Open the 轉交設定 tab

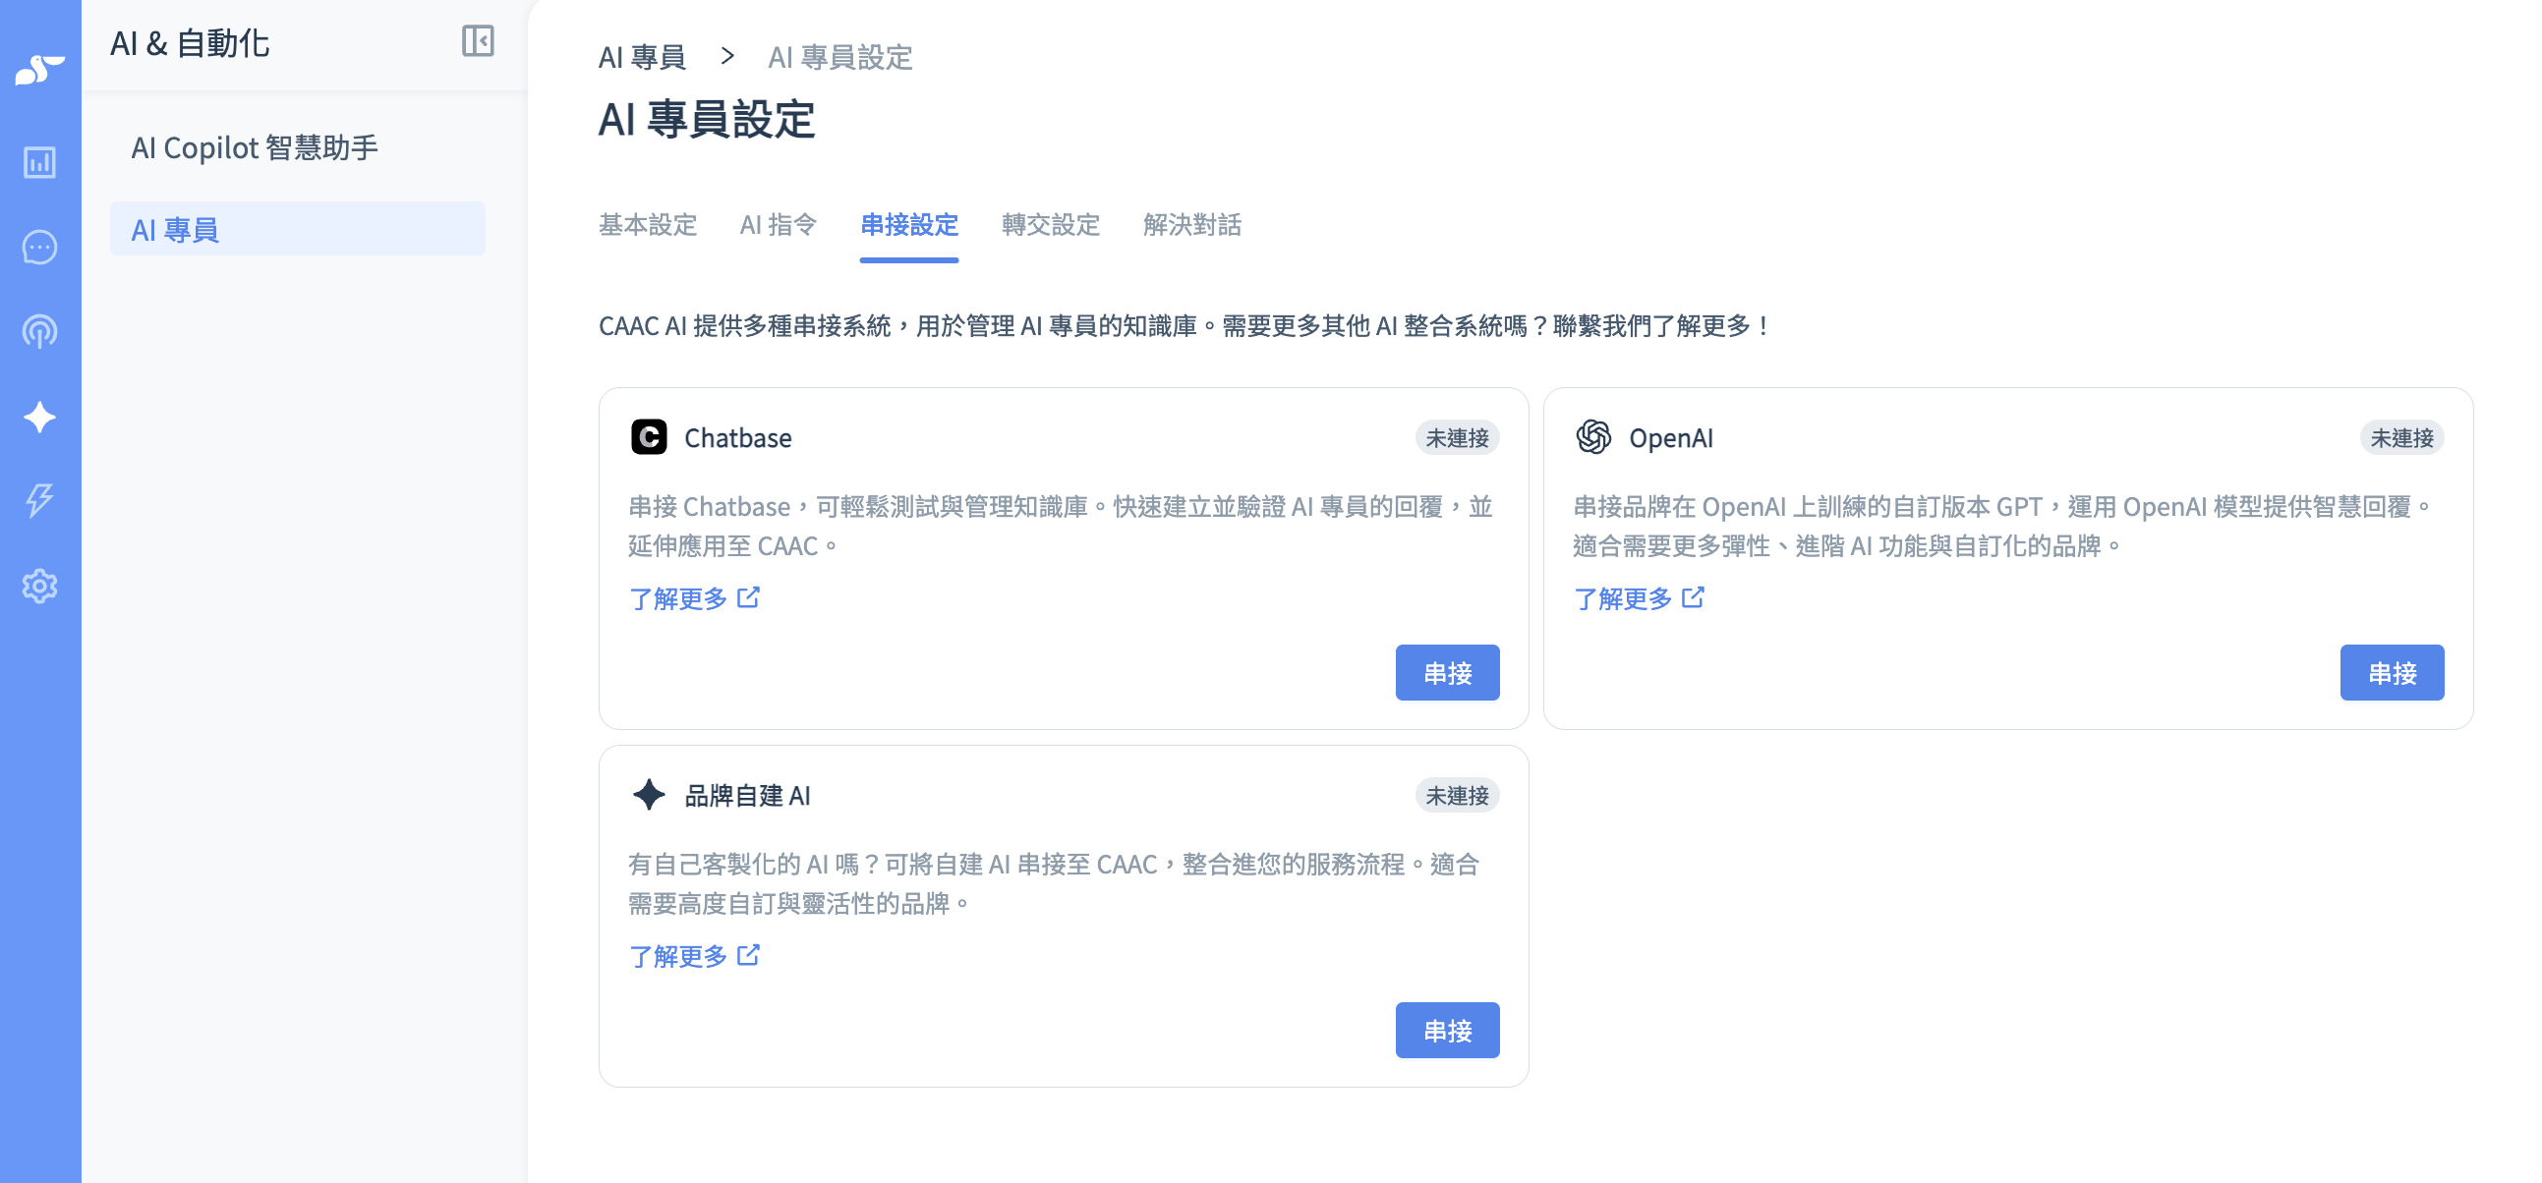tap(1051, 225)
